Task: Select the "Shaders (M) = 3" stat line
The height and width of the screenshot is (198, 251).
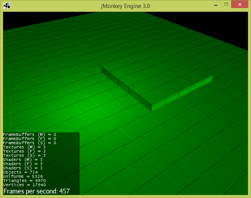Action: (23, 159)
